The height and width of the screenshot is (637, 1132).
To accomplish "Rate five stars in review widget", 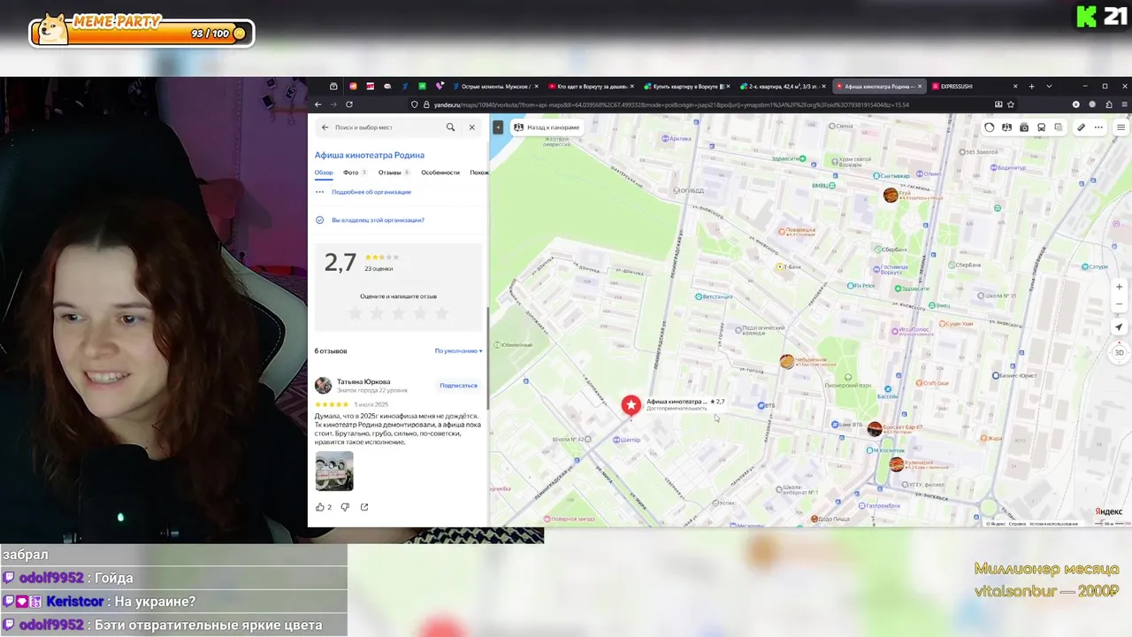I will tap(440, 313).
